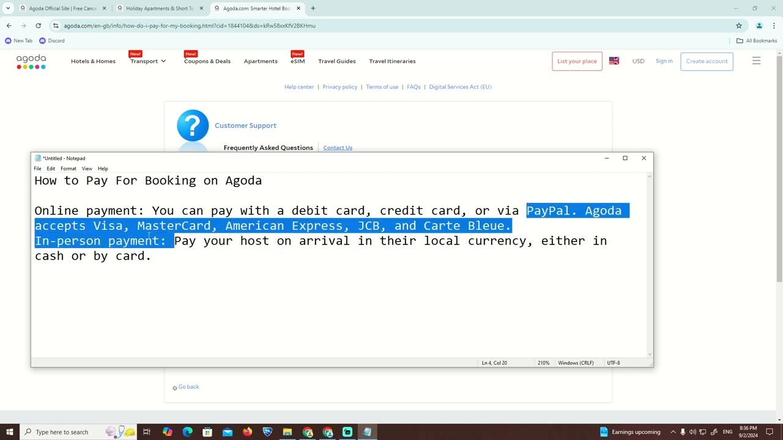Click the Task View taskbar icon
This screenshot has height=440, width=783.
(x=147, y=432)
